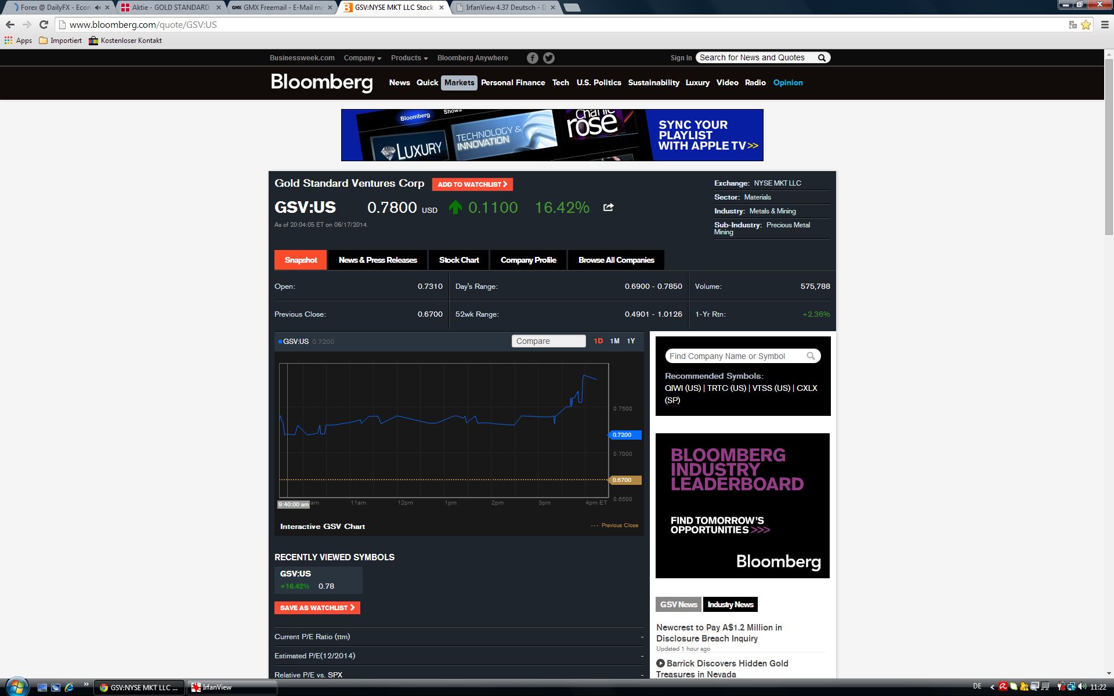Expand the Products dropdown menu

pos(409,58)
